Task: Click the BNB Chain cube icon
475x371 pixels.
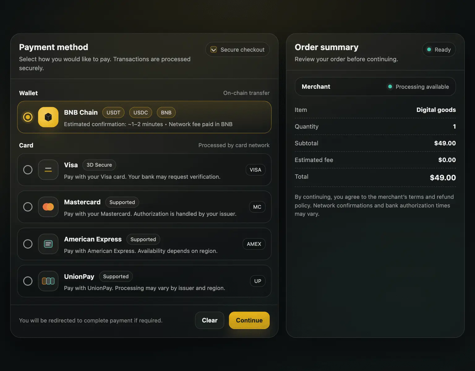Action: 48,117
